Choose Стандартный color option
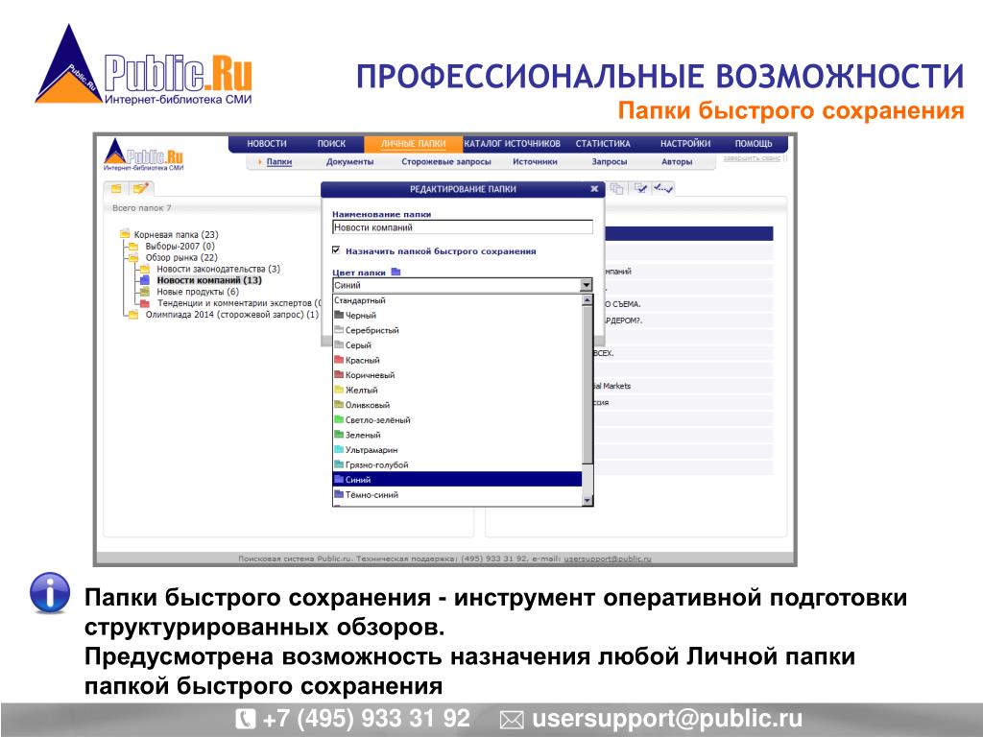The image size is (983, 737). 457,300
